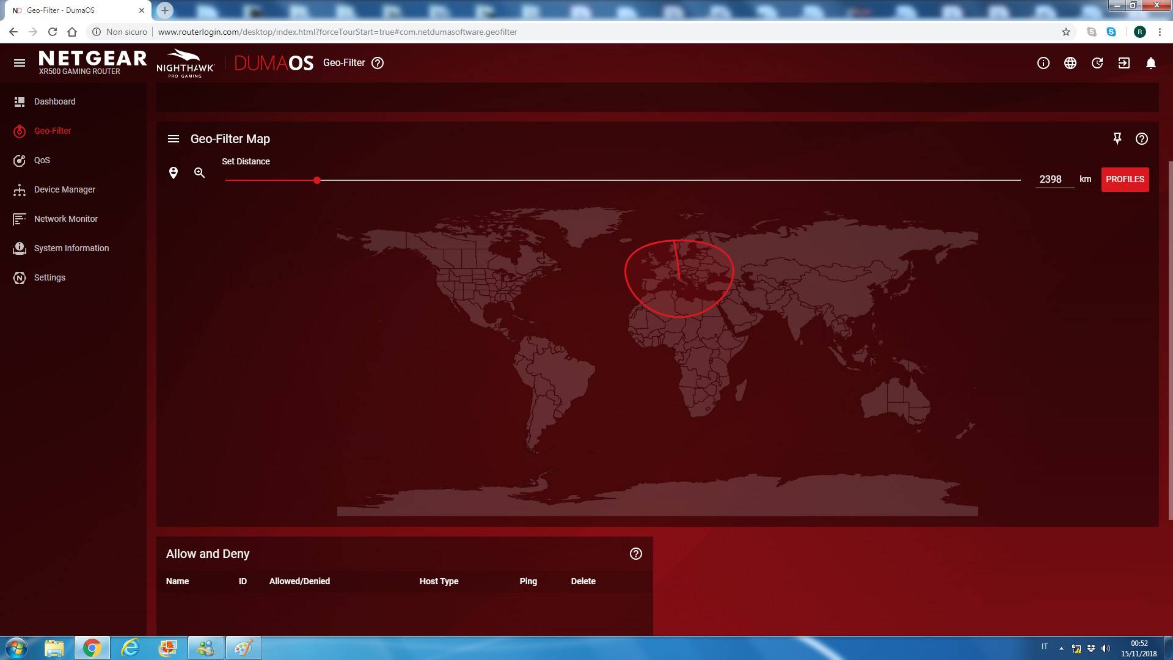Click the browser home button
This screenshot has width=1173, height=660.
tap(72, 32)
